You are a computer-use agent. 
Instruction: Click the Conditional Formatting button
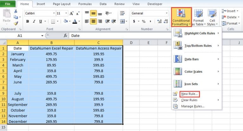pos(181,17)
